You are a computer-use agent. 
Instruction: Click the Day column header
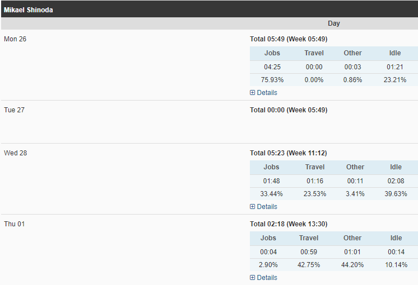click(x=334, y=23)
